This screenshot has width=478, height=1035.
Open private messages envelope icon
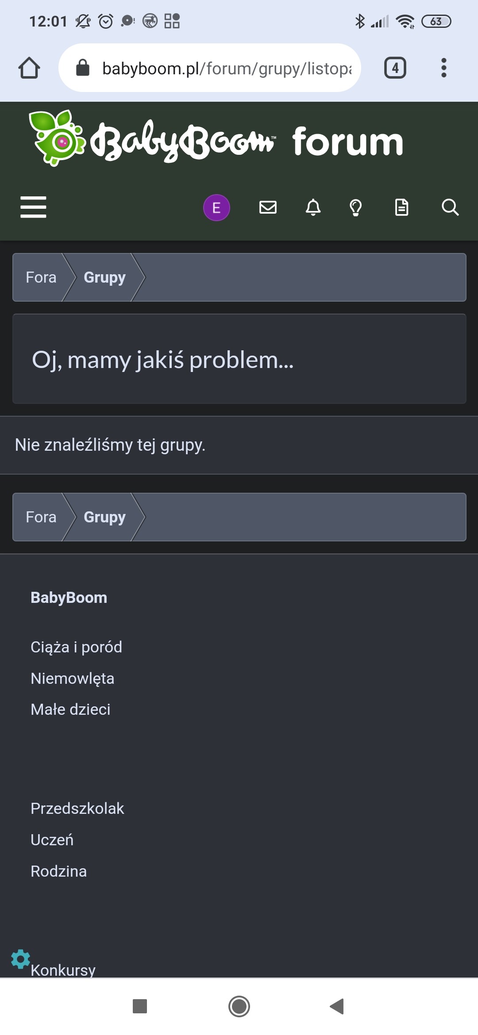pyautogui.click(x=268, y=207)
